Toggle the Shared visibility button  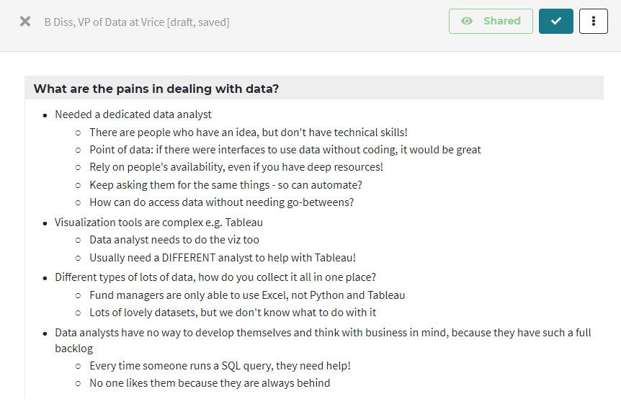pos(491,22)
